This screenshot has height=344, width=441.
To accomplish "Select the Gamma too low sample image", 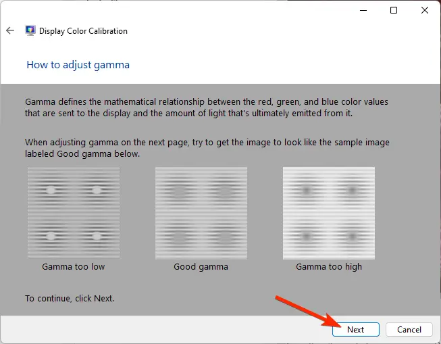I will 74,213.
